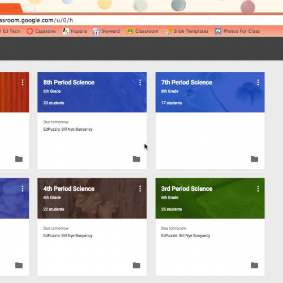Open the Photos For Class bookmark label
This screenshot has width=283, height=283.
click(242, 31)
